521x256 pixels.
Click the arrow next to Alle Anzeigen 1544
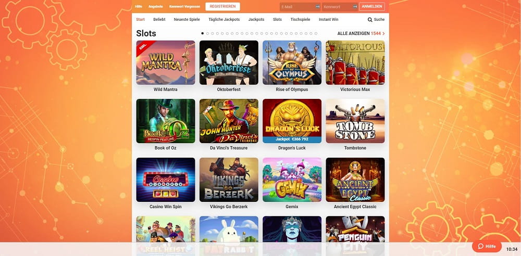[x=384, y=33]
